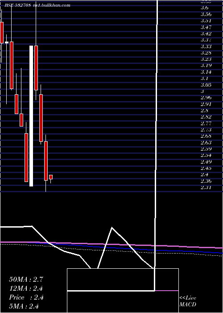Click the 12MA : 2.4 readout
This screenshot has width=223, height=313.
(26, 288)
